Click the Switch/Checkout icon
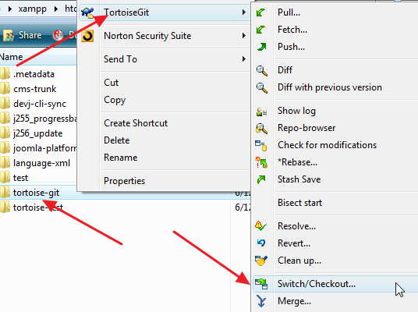The width and height of the screenshot is (418, 312). tap(261, 284)
